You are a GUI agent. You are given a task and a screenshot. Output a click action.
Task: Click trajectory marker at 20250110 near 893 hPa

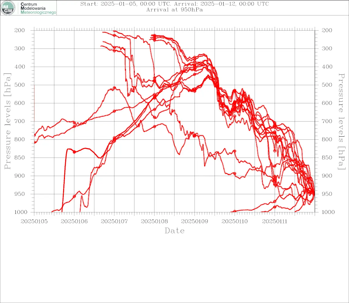pyautogui.click(x=235, y=174)
